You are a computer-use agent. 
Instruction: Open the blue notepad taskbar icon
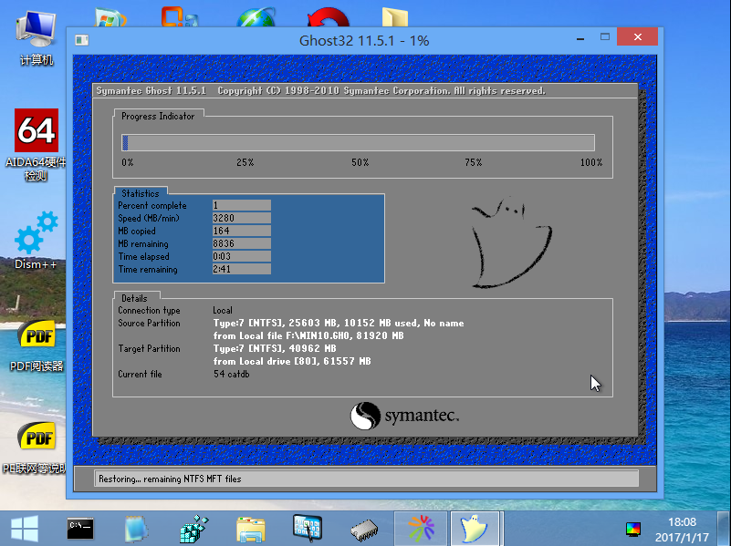point(136,529)
